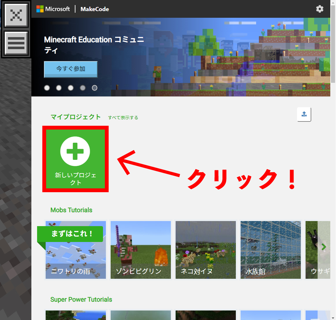Select the fifth carousel dot

(94, 88)
